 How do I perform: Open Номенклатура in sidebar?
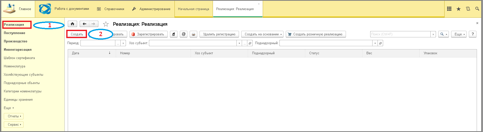(14, 66)
